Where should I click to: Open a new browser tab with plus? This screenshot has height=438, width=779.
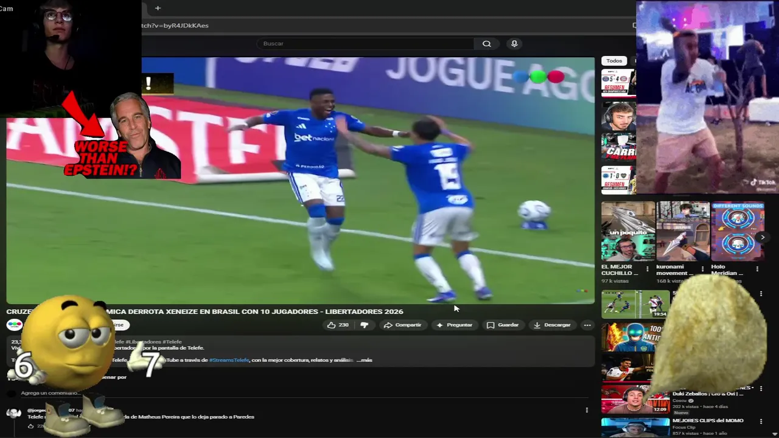pyautogui.click(x=158, y=8)
